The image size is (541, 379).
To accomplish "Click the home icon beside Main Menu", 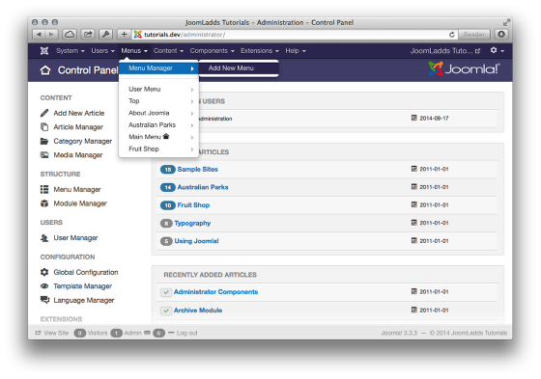I will [166, 136].
